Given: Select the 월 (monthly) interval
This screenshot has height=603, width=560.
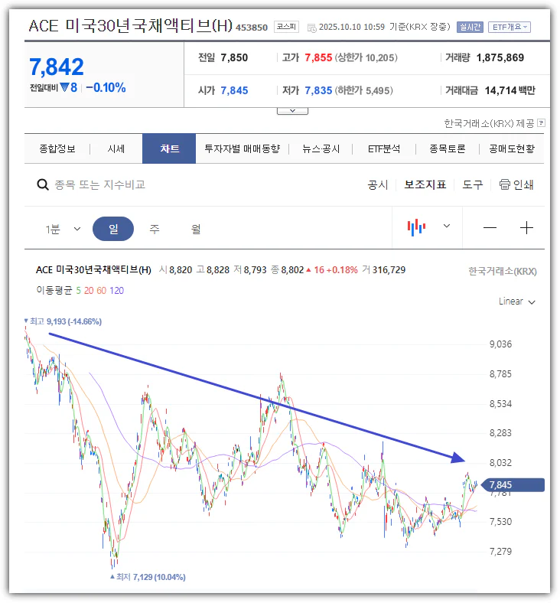Looking at the screenshot, I should coord(196,229).
